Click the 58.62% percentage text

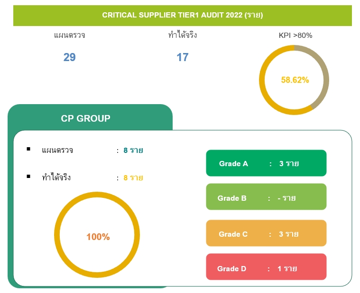click(295, 80)
